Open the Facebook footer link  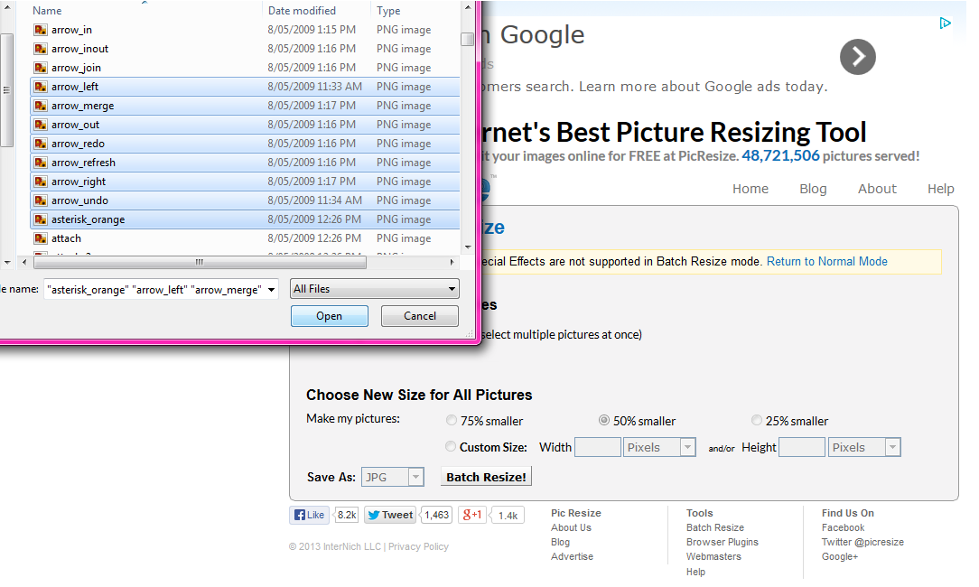(x=843, y=527)
